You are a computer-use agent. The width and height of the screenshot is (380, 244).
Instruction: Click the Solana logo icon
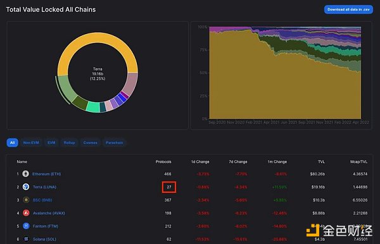pos(26,239)
